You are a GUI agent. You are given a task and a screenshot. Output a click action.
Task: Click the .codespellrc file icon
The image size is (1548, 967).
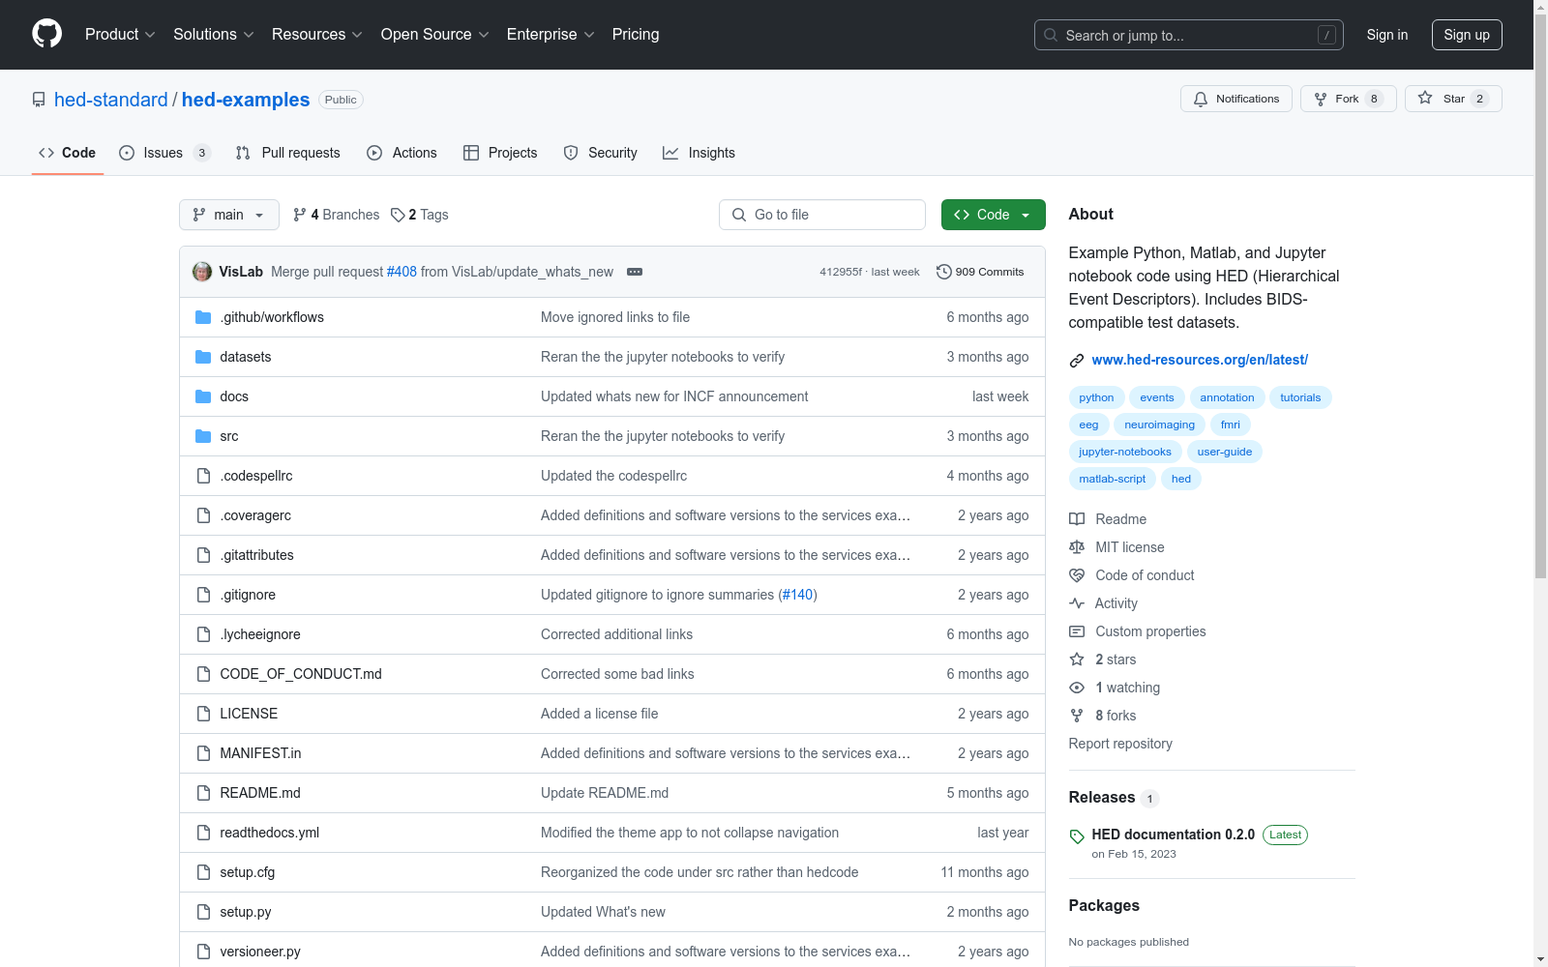click(x=203, y=476)
